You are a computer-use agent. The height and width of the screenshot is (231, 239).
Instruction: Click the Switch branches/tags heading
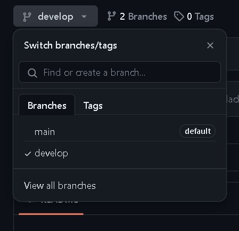click(x=70, y=45)
